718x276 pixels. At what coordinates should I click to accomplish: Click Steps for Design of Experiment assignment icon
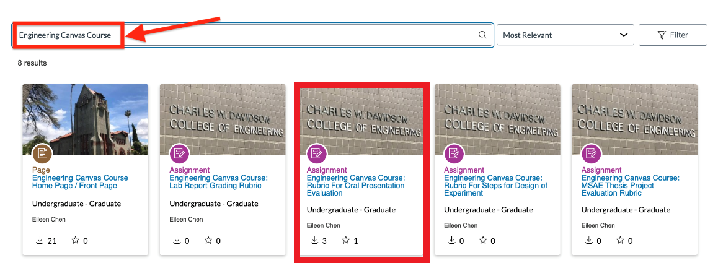[454, 153]
